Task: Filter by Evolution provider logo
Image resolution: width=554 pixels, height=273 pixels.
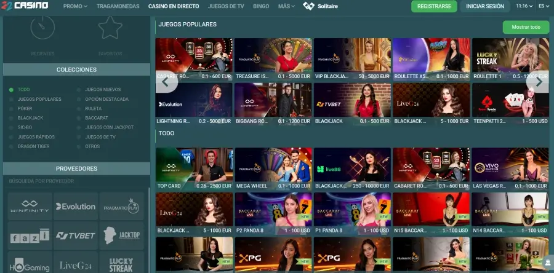Action: (x=76, y=207)
